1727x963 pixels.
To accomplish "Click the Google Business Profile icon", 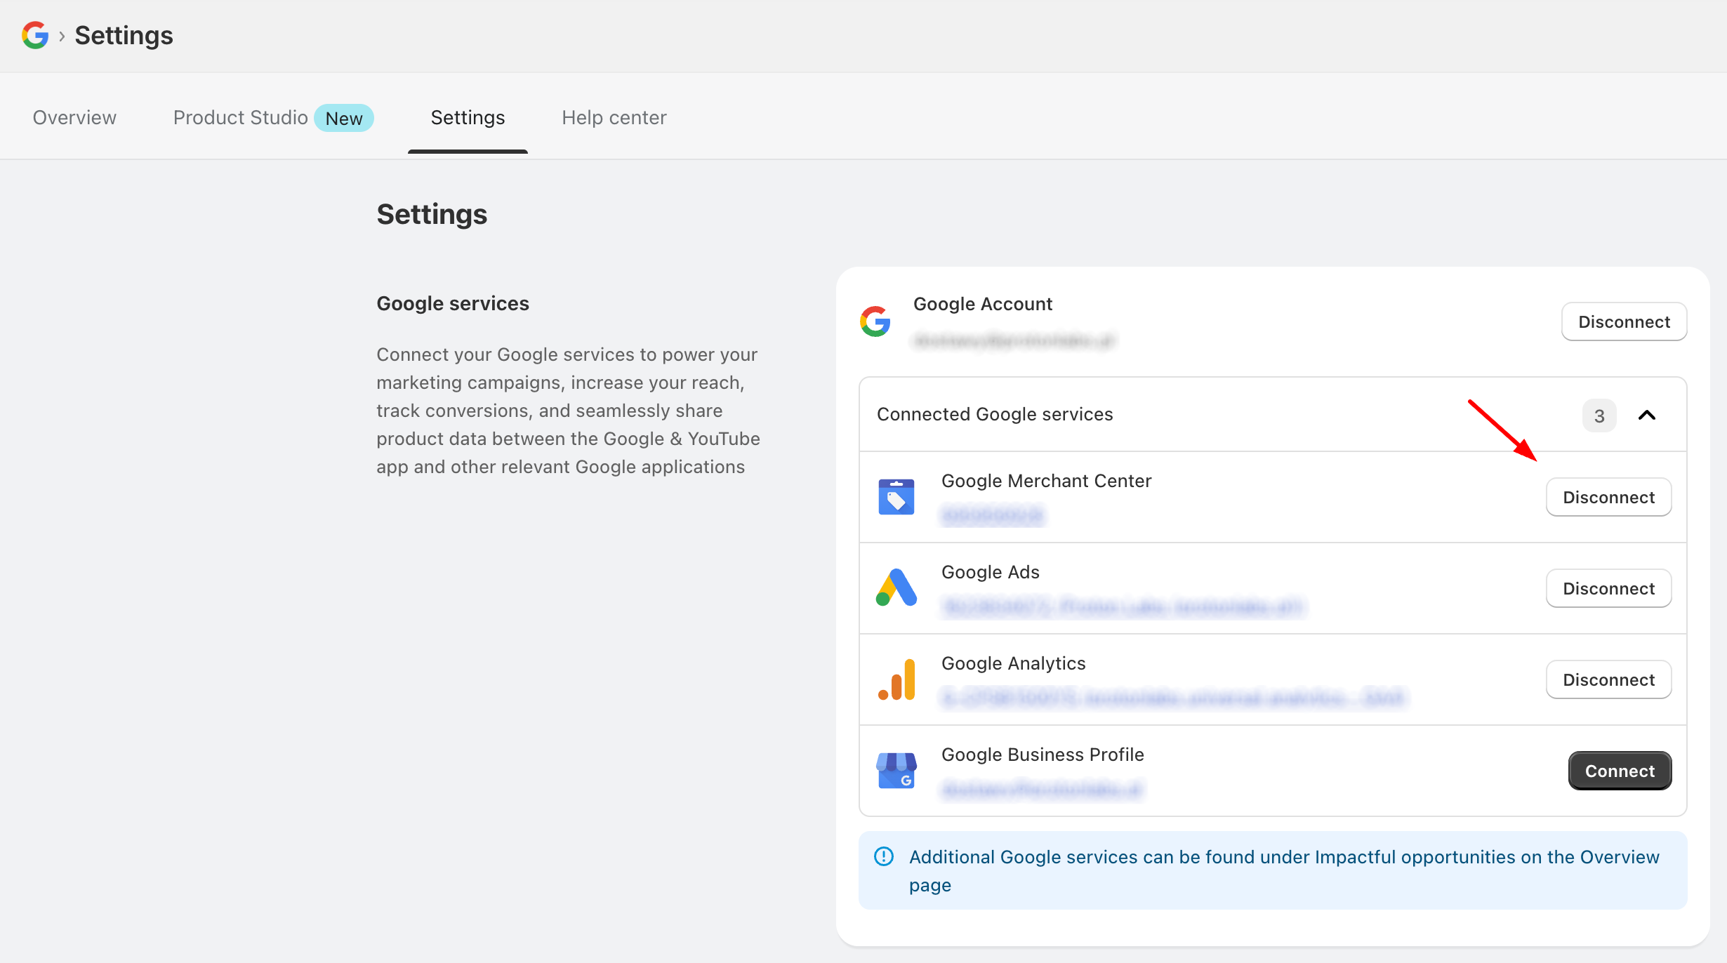I will tap(896, 770).
